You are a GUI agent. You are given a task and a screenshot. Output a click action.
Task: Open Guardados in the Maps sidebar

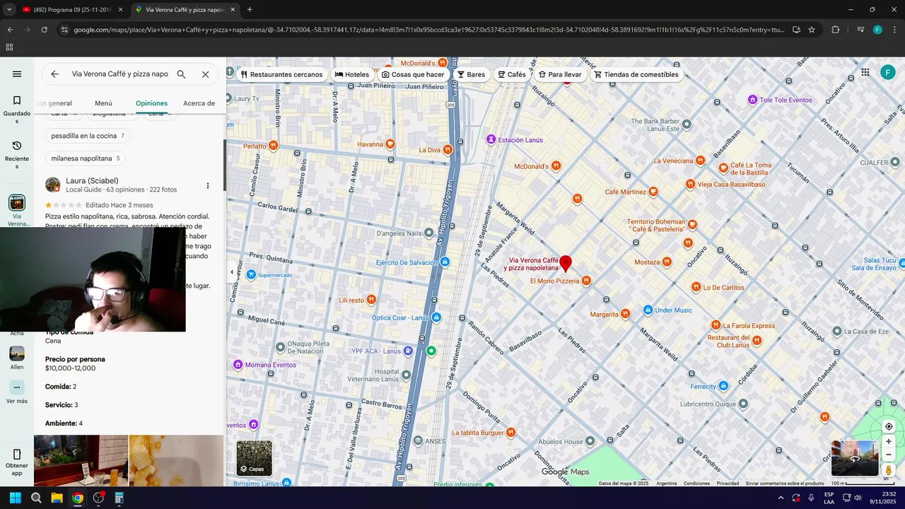coord(17,110)
